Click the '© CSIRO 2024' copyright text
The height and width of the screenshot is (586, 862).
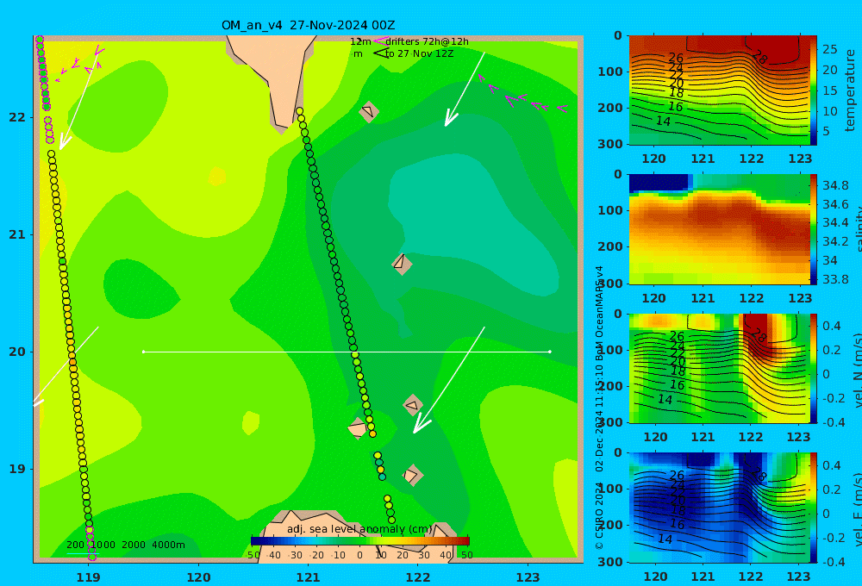[599, 515]
